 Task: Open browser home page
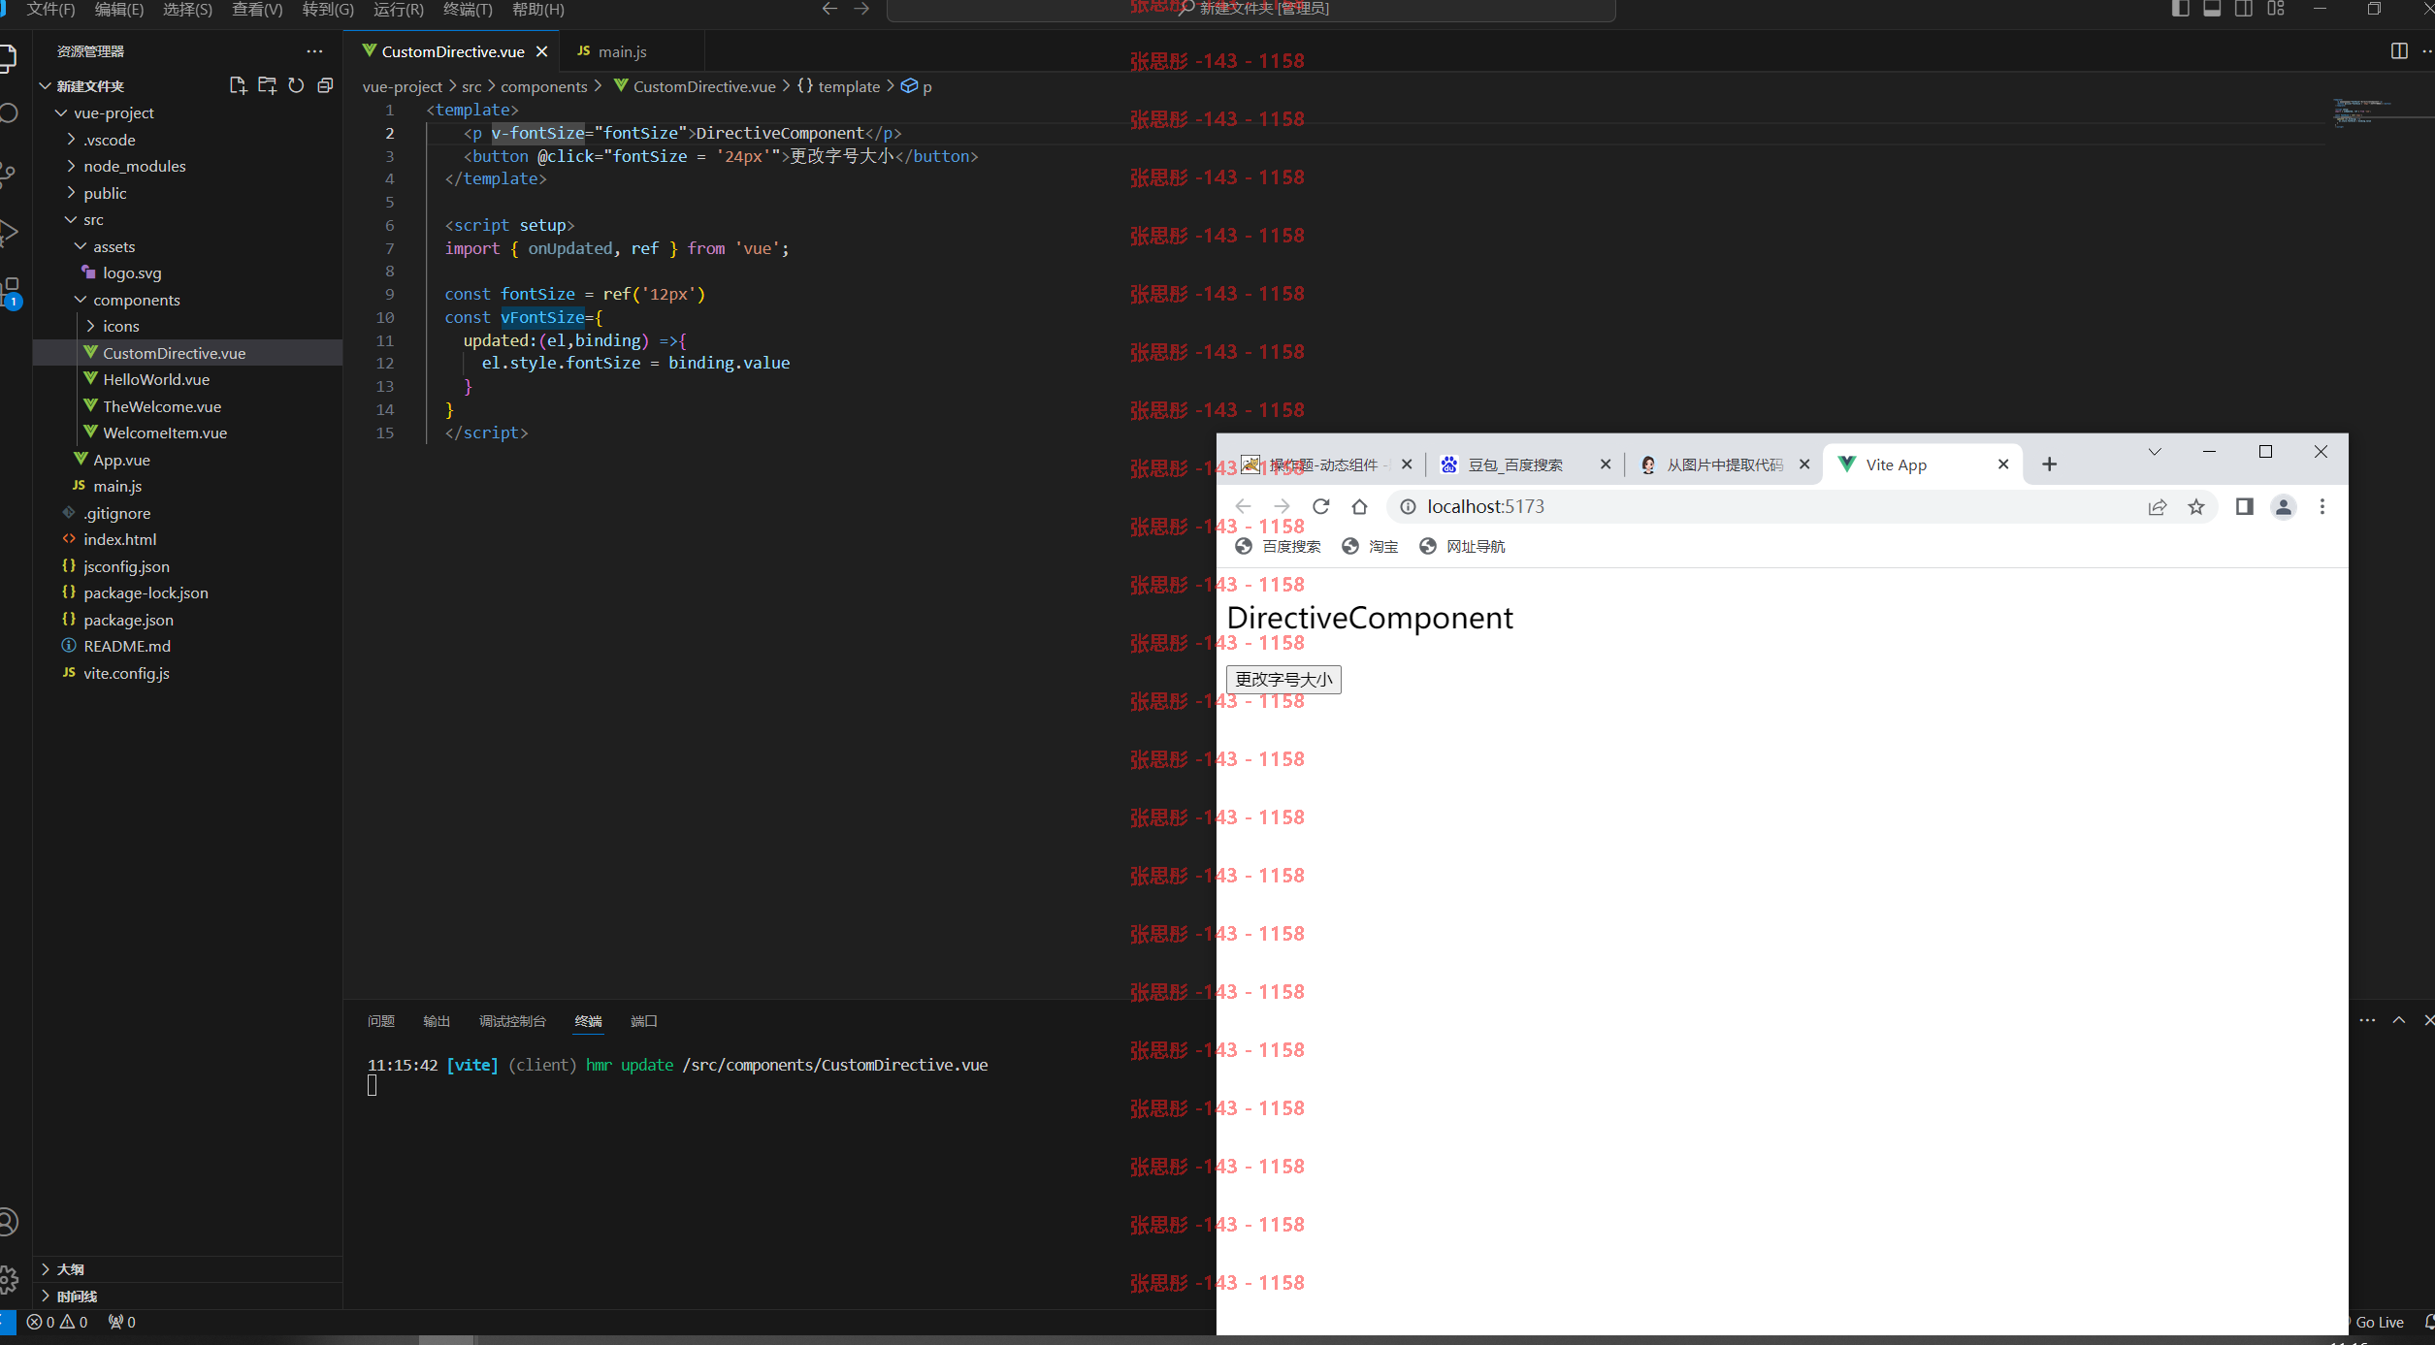tap(1359, 506)
